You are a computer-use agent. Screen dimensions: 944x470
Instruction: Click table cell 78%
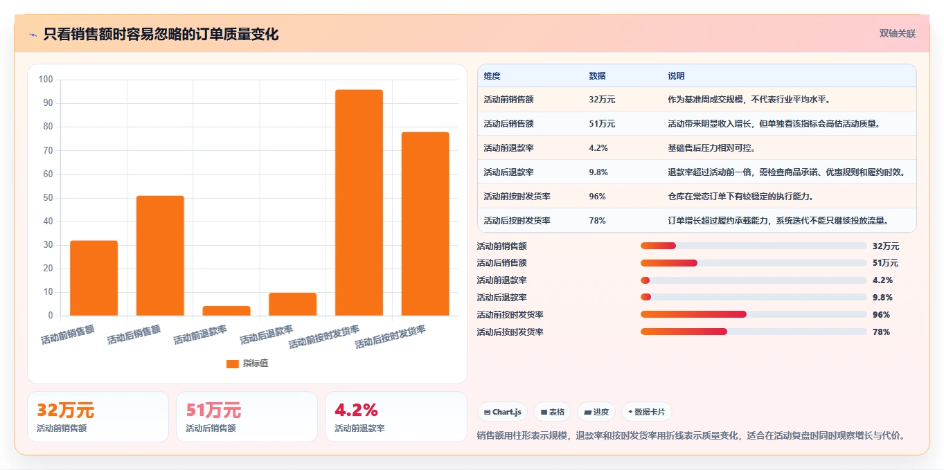[598, 221]
